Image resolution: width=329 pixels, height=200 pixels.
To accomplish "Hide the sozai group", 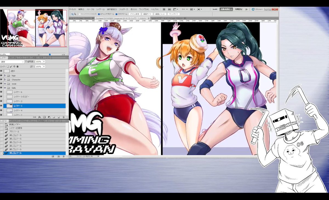I will click(x=2, y=84).
